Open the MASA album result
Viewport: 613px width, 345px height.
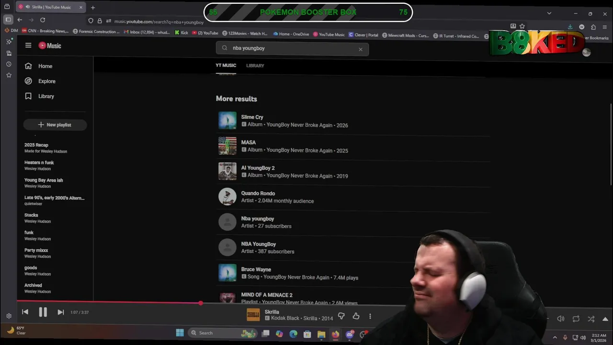click(x=353, y=146)
